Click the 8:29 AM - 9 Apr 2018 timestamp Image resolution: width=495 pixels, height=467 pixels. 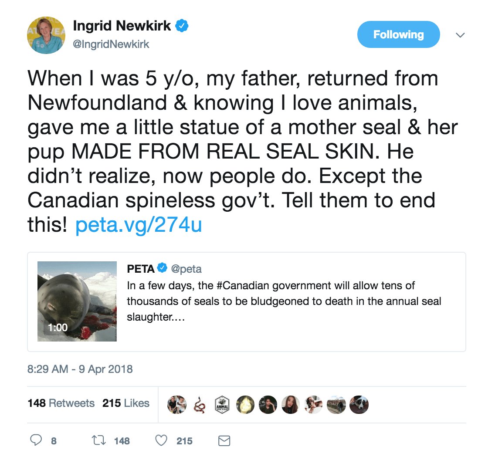[80, 369]
